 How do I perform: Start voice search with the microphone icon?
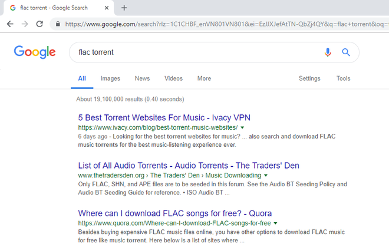pyautogui.click(x=328, y=52)
